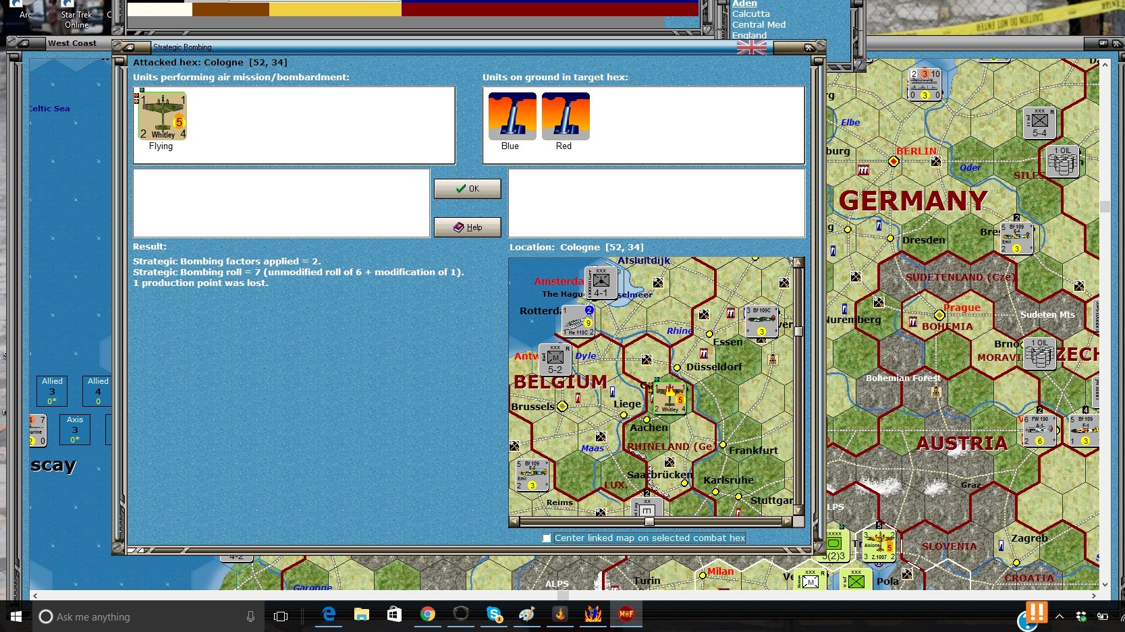Select the 5-4 infantry corps on main map
Viewport: 1125px width, 632px height.
point(1040,123)
